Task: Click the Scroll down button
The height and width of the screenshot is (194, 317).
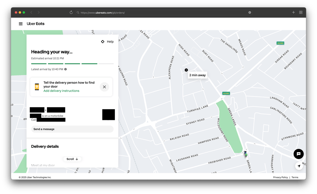Action: coord(72,159)
